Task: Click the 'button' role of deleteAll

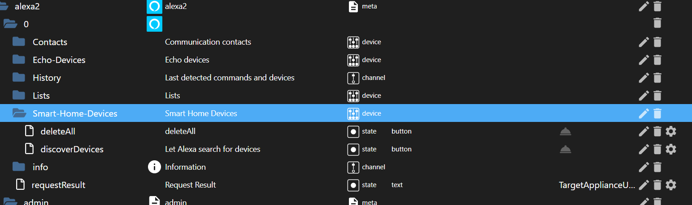Action: [401, 131]
